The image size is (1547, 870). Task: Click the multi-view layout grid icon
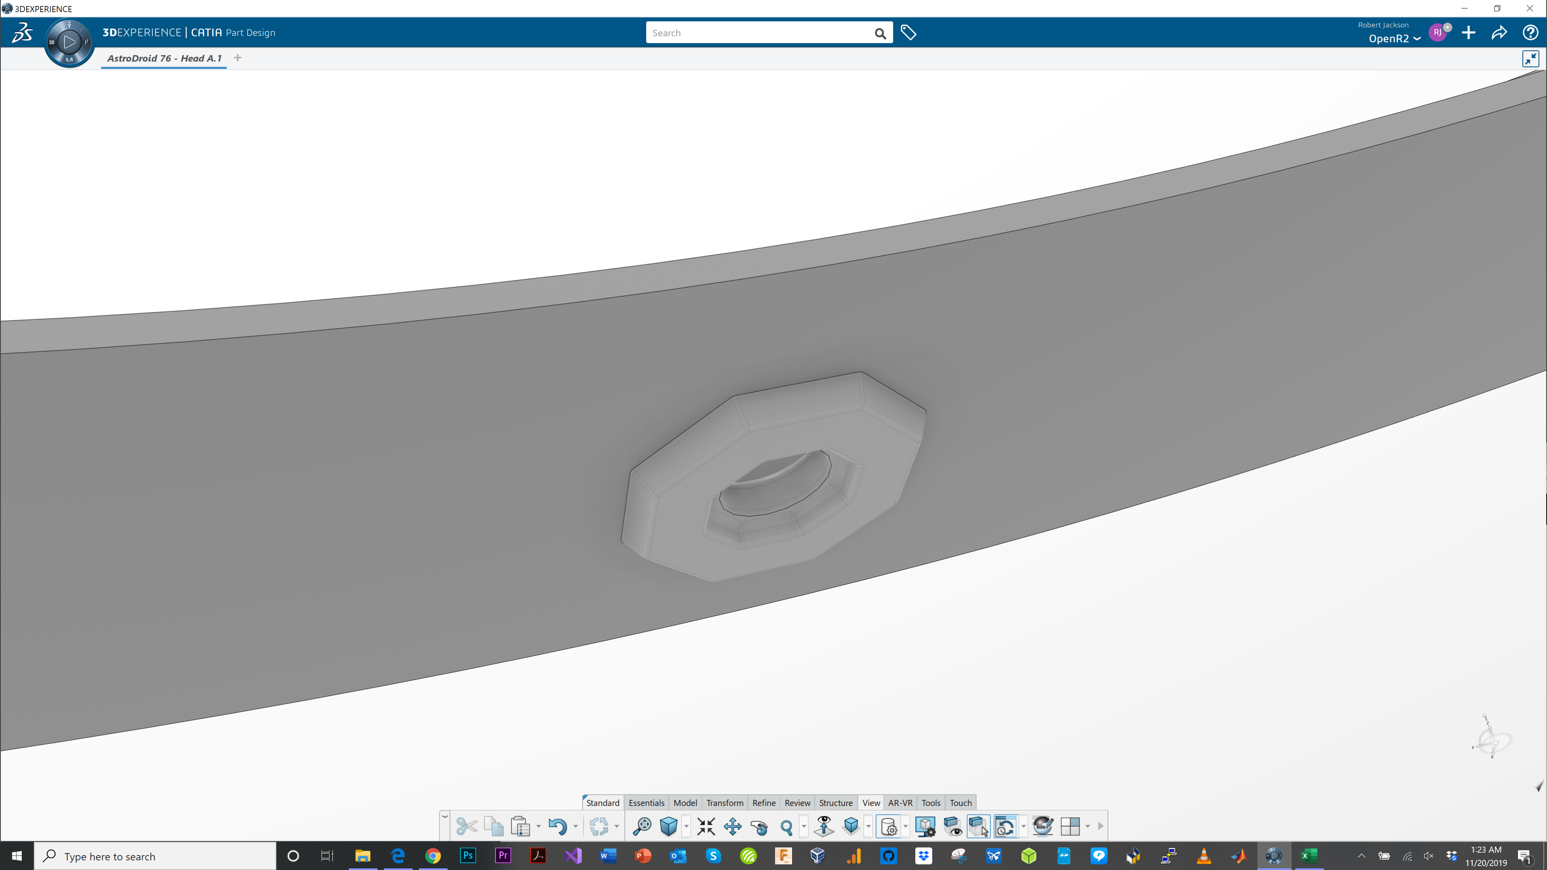[1070, 826]
